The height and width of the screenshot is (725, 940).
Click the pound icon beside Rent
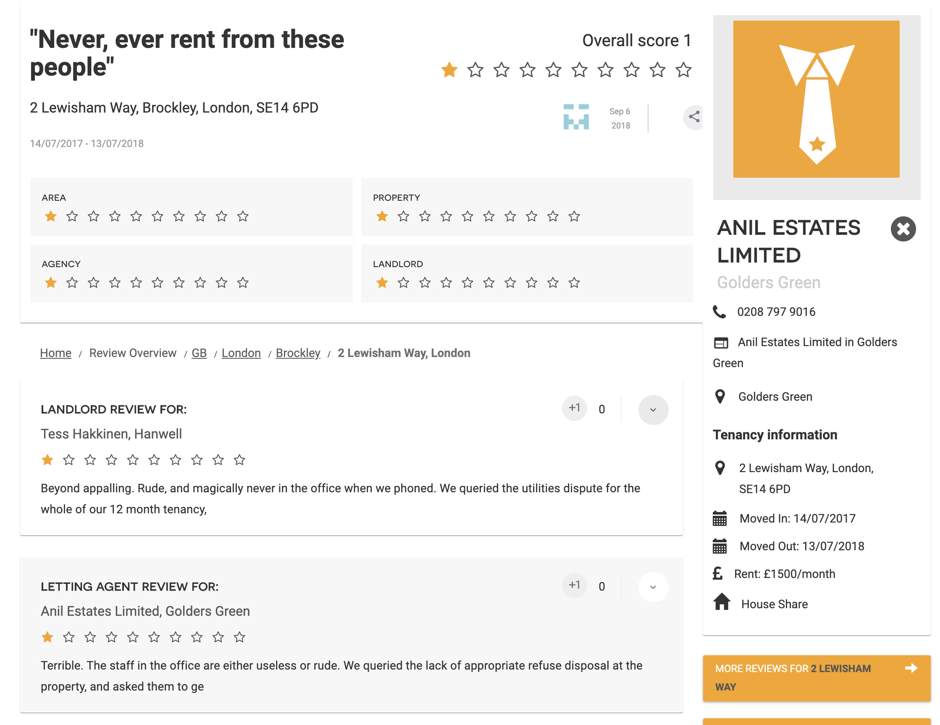pos(717,574)
